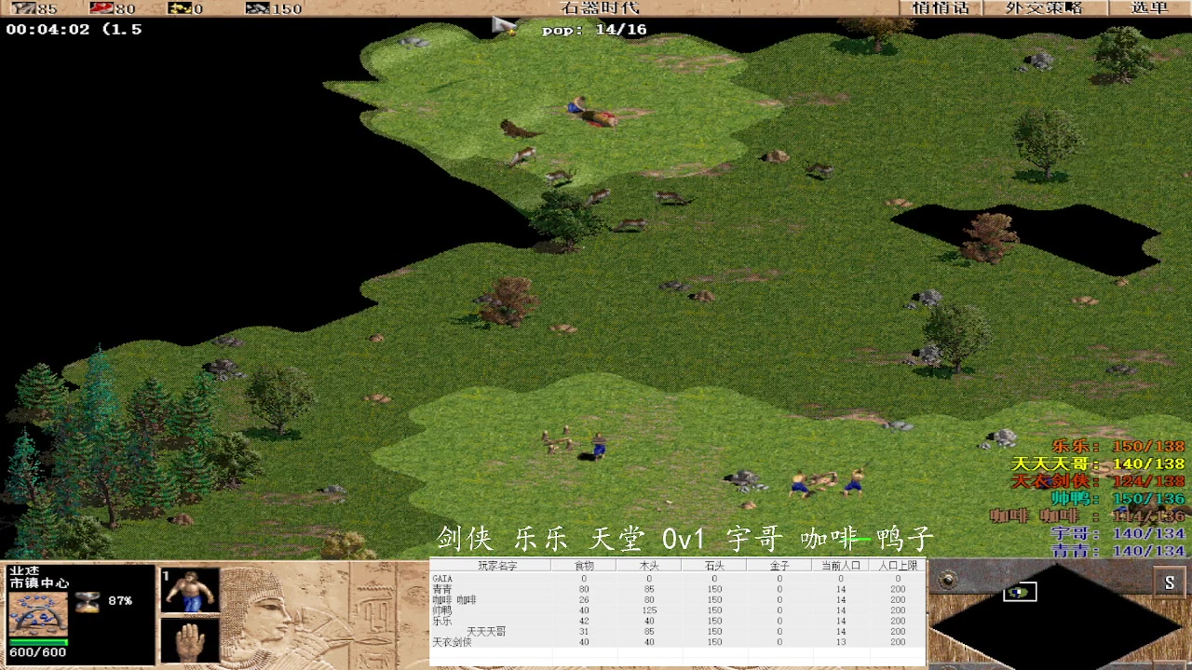Click the 当前人口 column header

(x=840, y=566)
